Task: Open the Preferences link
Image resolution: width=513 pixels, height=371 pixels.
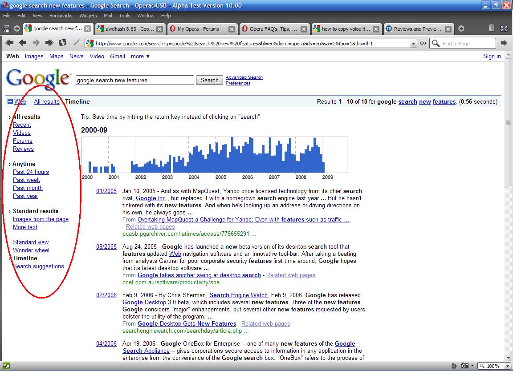Action: (x=238, y=83)
